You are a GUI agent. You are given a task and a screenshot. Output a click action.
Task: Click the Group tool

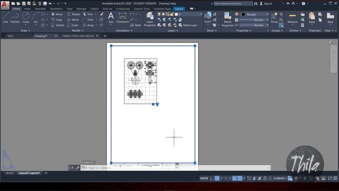coord(274,18)
